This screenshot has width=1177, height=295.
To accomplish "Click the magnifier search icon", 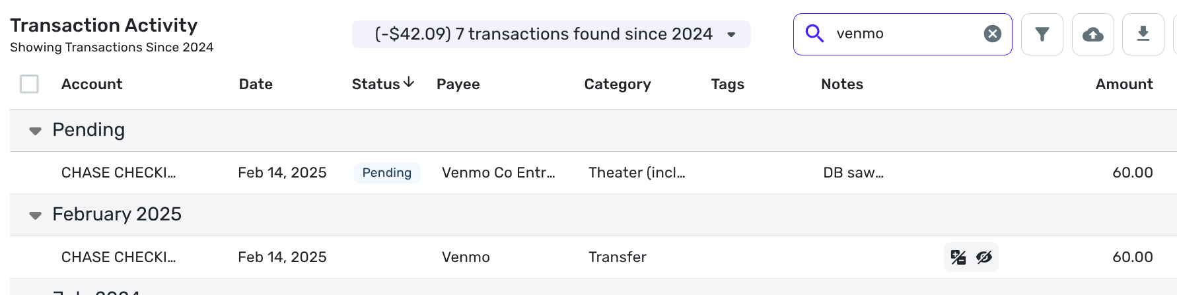I will pyautogui.click(x=815, y=34).
